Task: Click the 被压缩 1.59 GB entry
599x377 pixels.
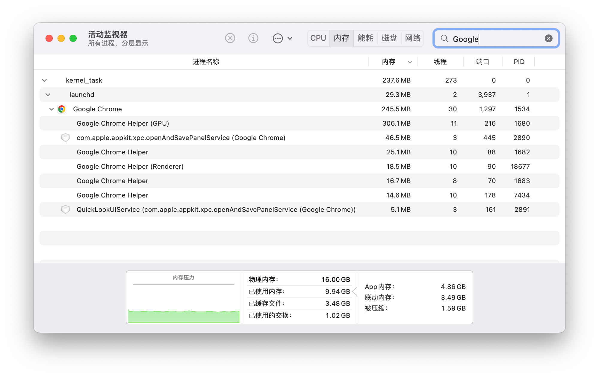Action: pos(415,308)
